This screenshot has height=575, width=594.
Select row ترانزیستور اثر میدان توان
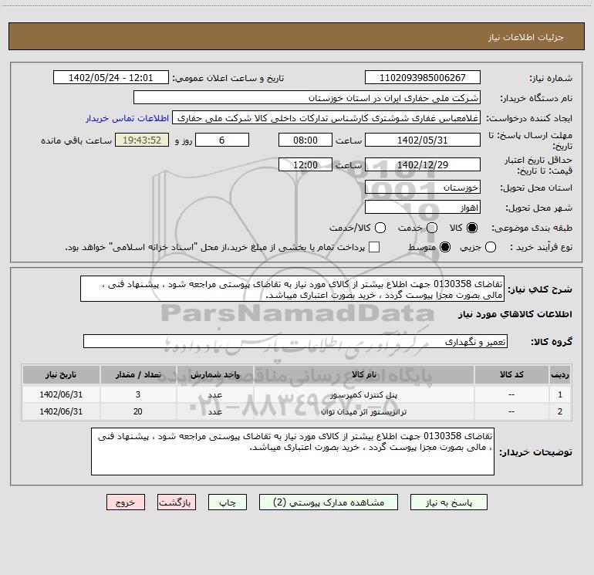point(297,411)
